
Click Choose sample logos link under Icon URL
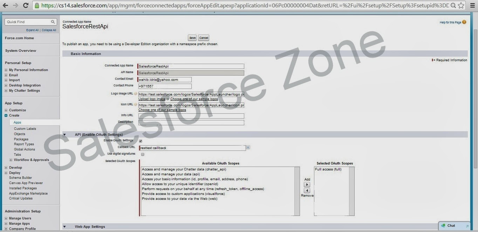click(162, 110)
